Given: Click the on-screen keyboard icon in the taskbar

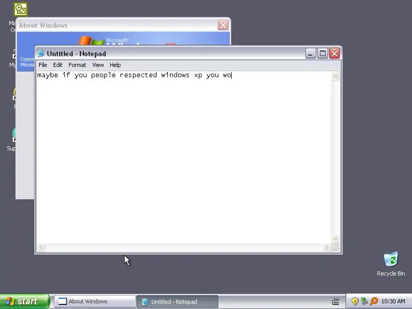Looking at the screenshot, I should click(336, 301).
